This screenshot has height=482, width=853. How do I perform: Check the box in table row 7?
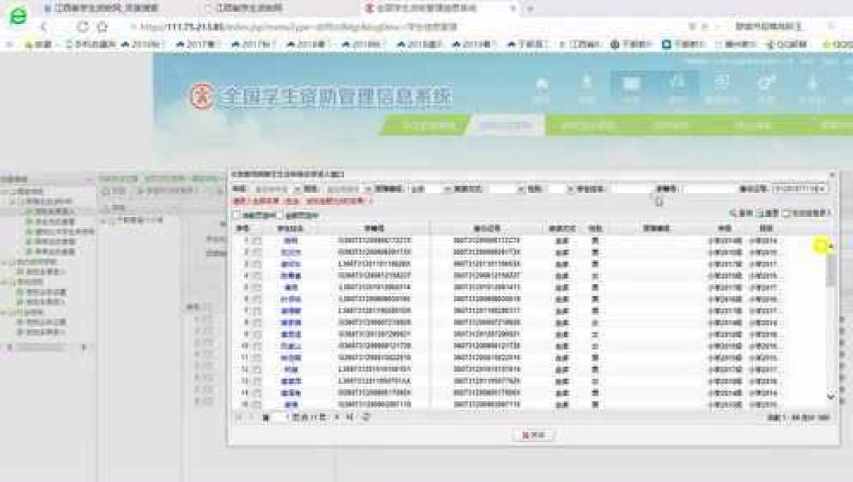pos(257,311)
